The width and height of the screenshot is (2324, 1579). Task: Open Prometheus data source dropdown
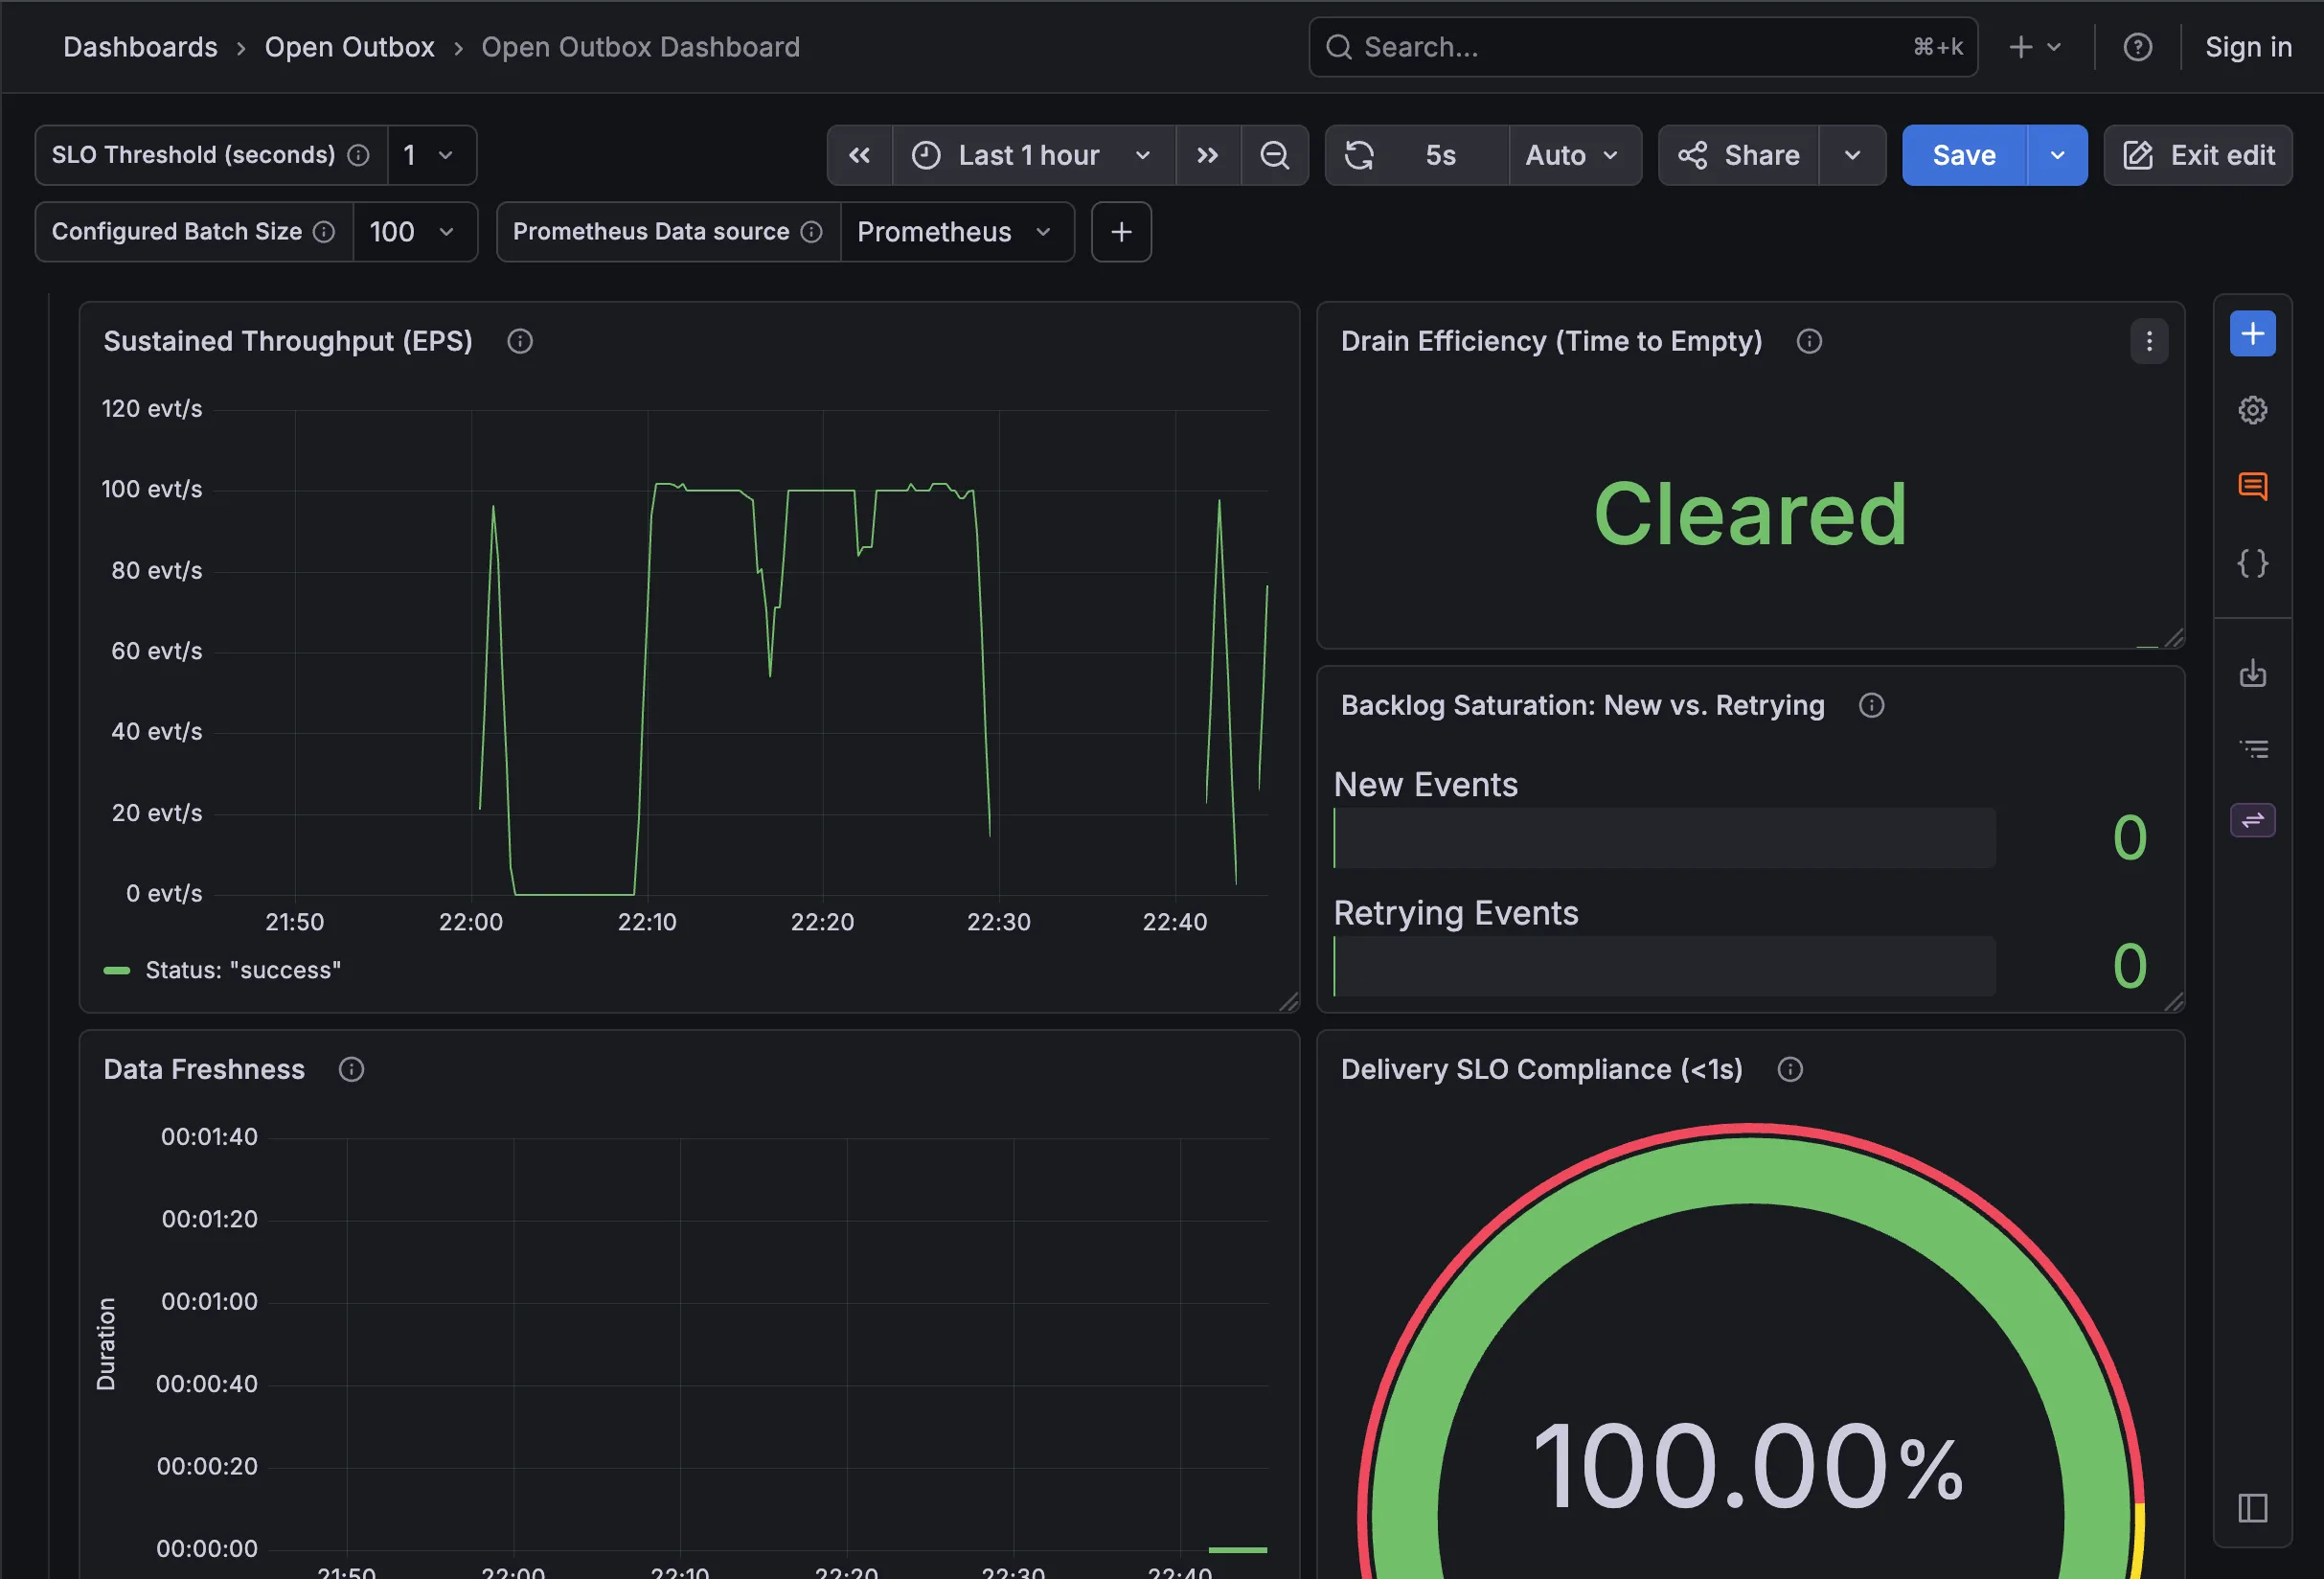click(x=957, y=232)
